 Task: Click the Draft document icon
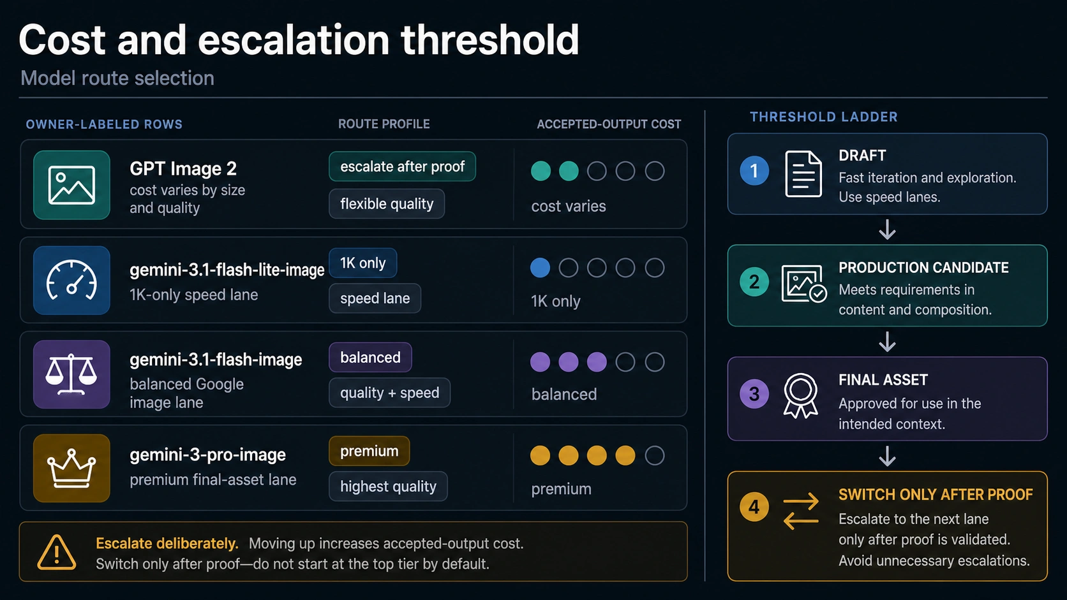tap(803, 174)
